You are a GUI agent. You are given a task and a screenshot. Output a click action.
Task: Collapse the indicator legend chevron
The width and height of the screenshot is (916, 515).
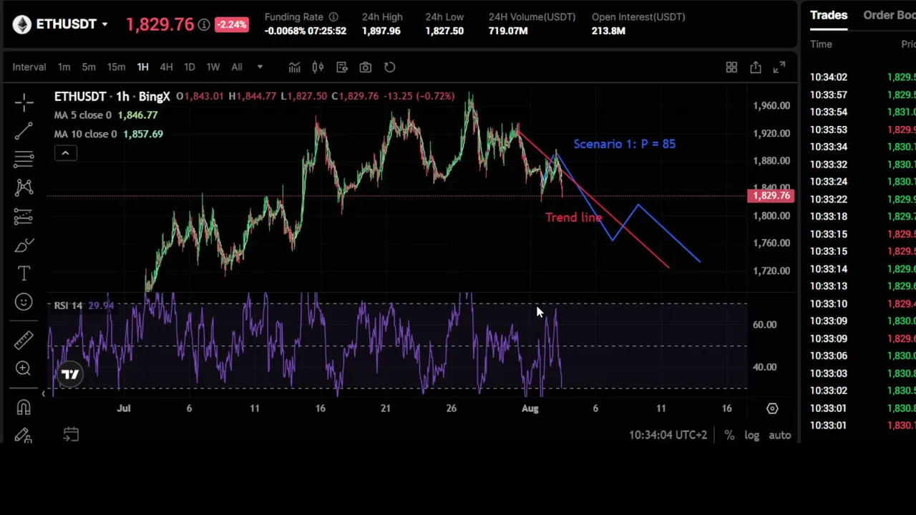click(65, 152)
